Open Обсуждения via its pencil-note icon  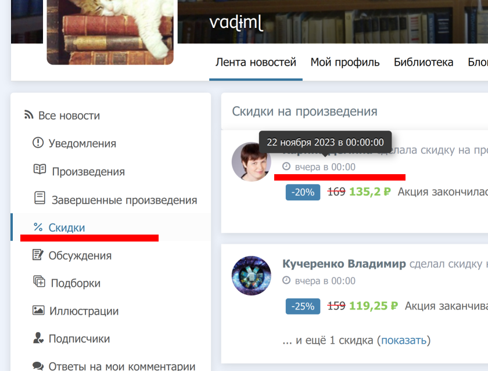pos(38,254)
